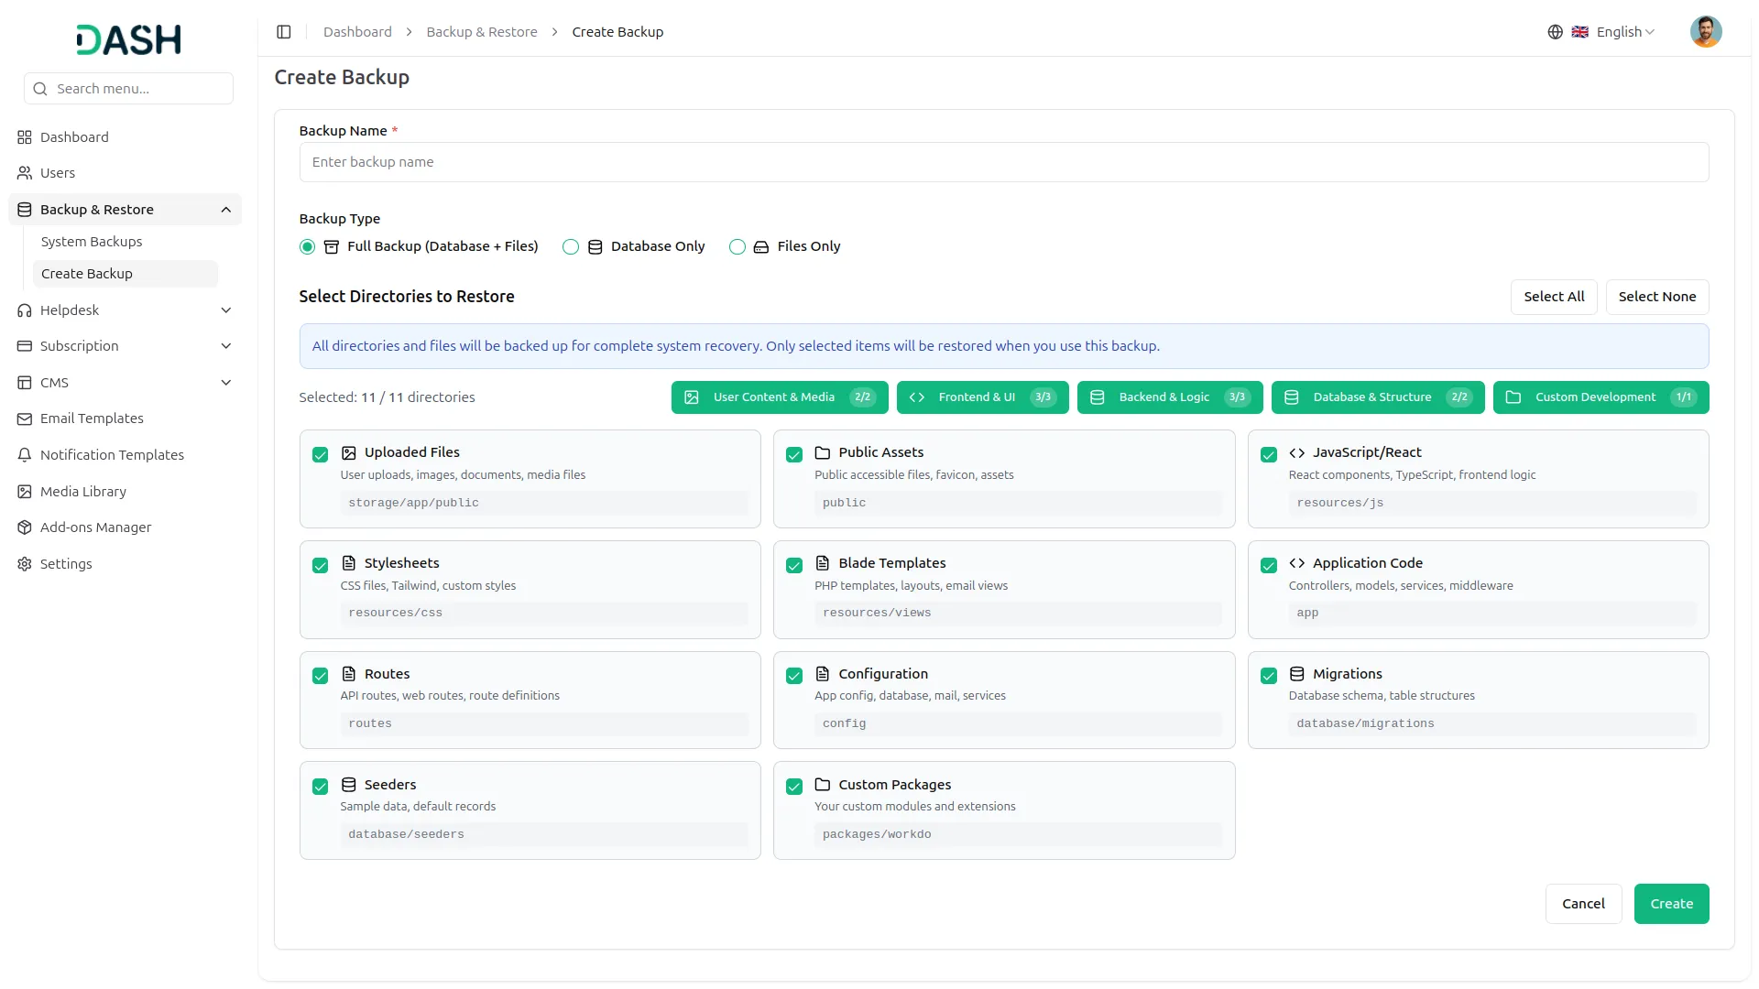Open the user profile avatar
This screenshot has width=1759, height=989.
click(1705, 31)
